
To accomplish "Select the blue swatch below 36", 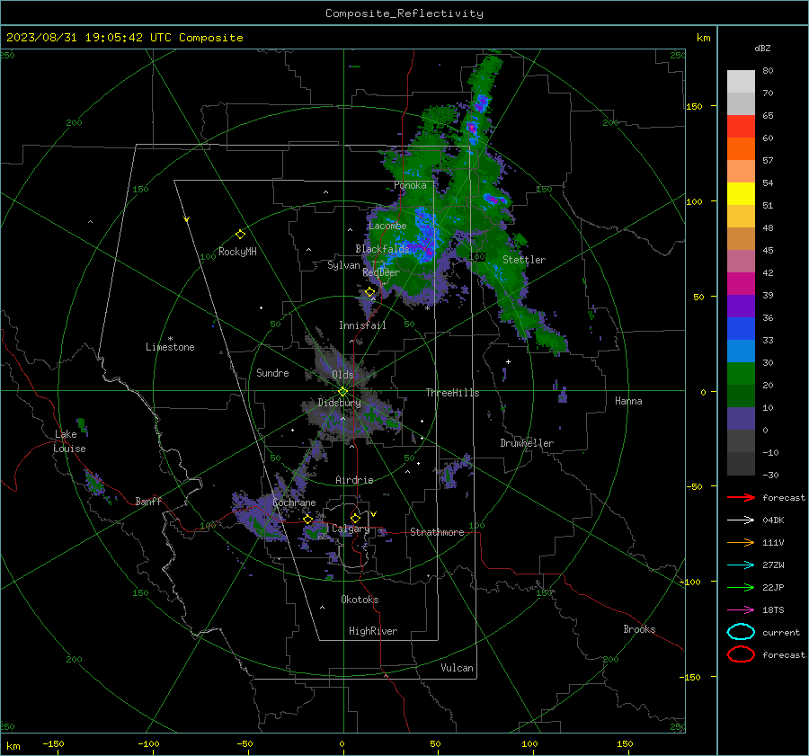I will (741, 329).
